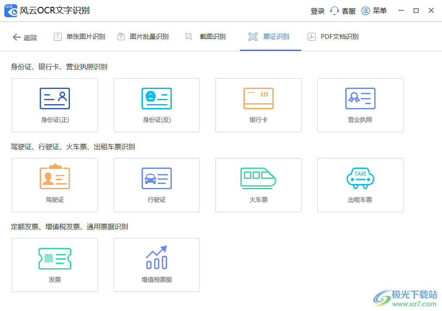The width and height of the screenshot is (442, 311).
Task: Click the 发票 label
Action: coord(55,279)
